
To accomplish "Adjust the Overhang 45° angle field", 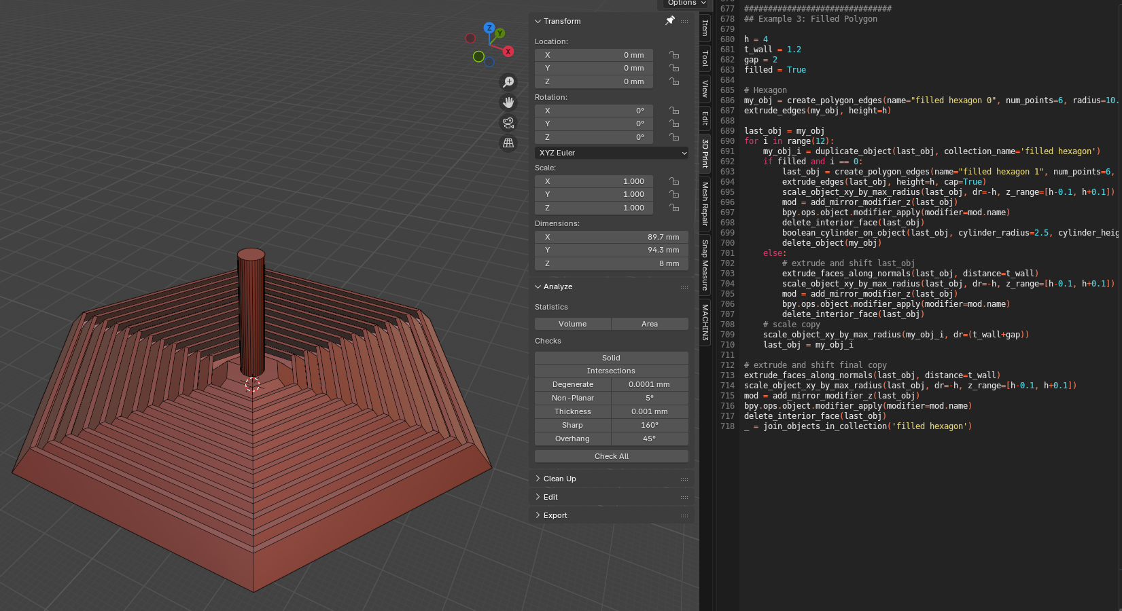I will click(x=650, y=439).
